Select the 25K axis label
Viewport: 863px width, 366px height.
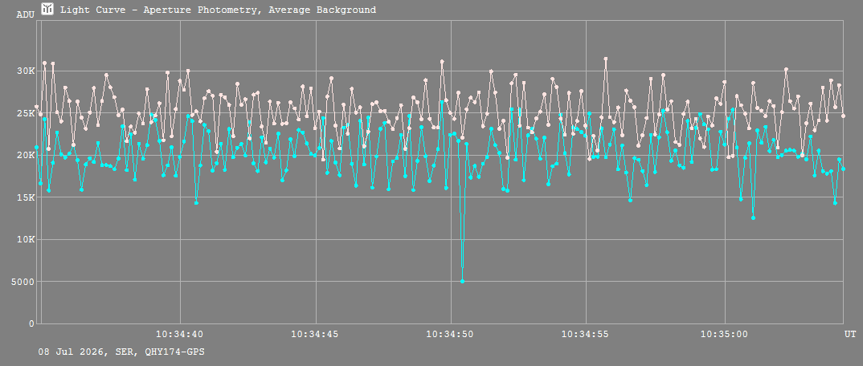27,113
